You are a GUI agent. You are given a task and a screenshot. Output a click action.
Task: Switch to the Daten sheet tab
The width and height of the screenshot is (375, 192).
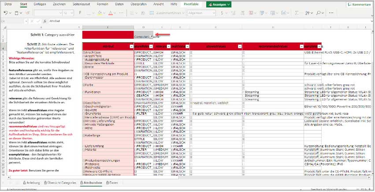pos(112,183)
